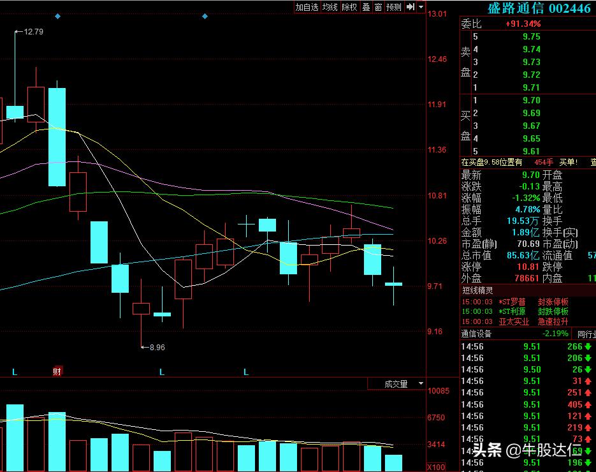
Task: Click the jump-to-end arrow icon
Action: 411,7
